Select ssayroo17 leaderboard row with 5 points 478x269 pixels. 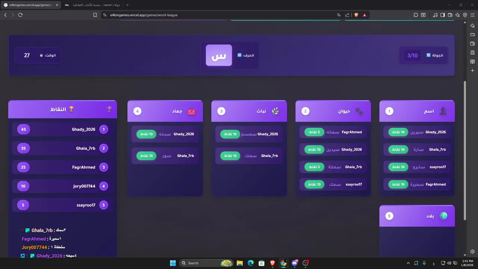[x=62, y=205]
